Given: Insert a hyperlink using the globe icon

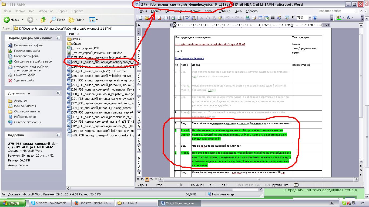Looking at the screenshot, I should coord(248,18).
